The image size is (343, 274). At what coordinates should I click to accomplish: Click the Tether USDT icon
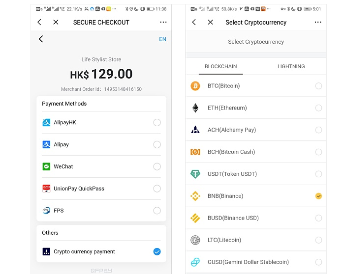(x=195, y=174)
